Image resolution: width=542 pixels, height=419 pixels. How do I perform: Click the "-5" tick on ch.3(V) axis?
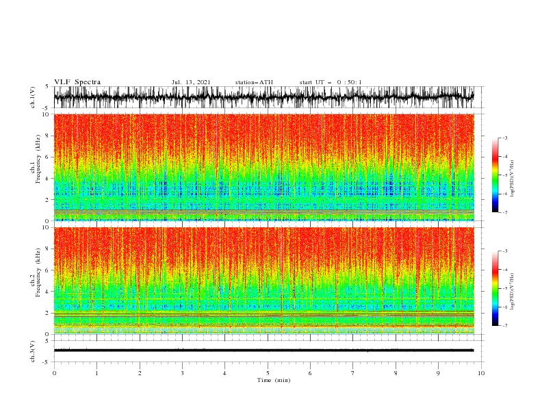coord(47,362)
